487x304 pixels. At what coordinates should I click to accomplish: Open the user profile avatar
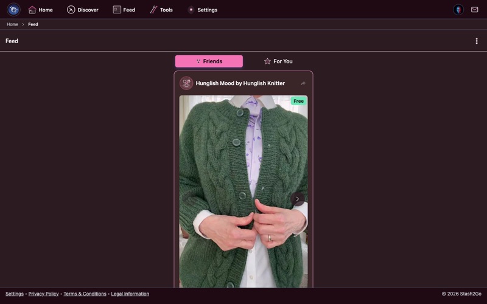click(x=458, y=10)
